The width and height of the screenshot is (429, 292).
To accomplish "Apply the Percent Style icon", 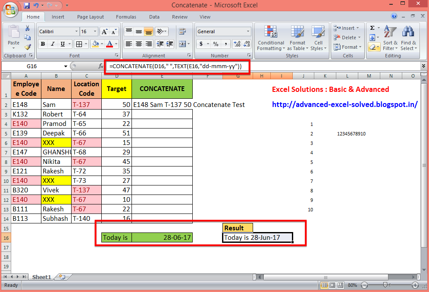I will (215, 44).
